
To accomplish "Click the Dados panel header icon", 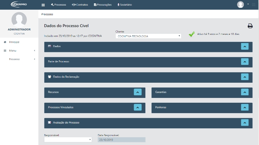I will pyautogui.click(x=50, y=46).
